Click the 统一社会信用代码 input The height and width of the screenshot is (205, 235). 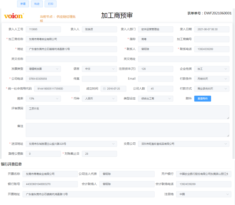57,89
